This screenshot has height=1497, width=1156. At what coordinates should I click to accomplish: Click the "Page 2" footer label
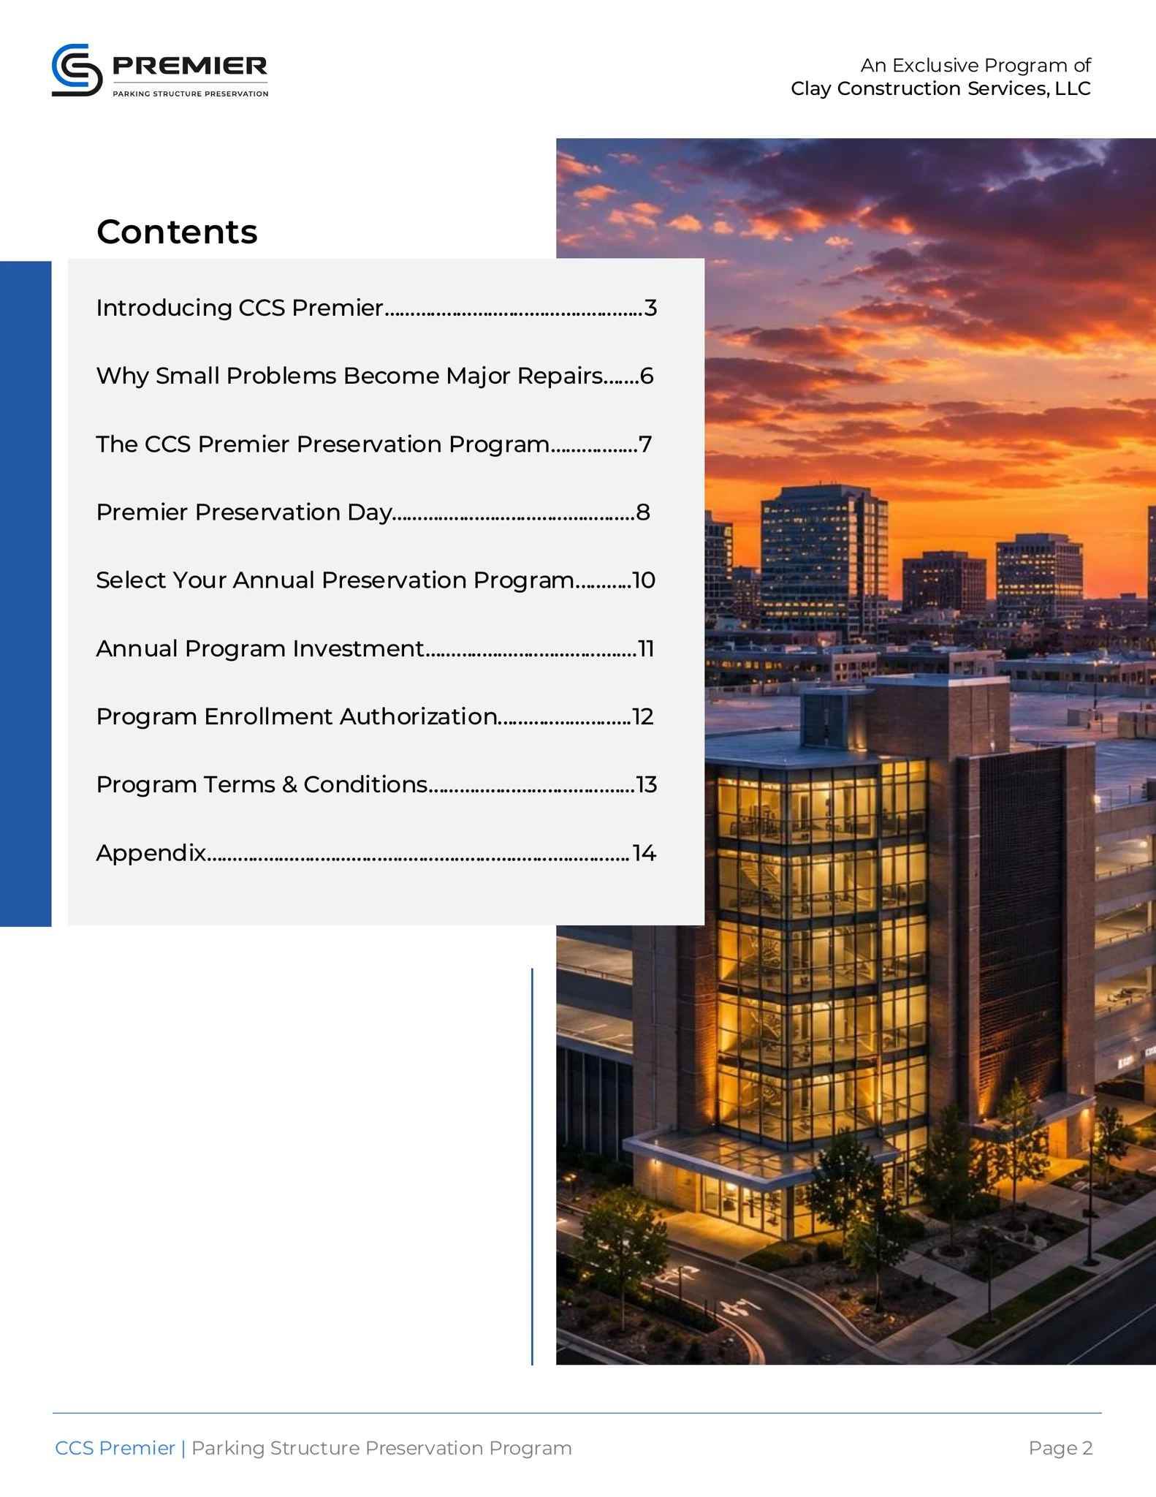click(x=1060, y=1447)
